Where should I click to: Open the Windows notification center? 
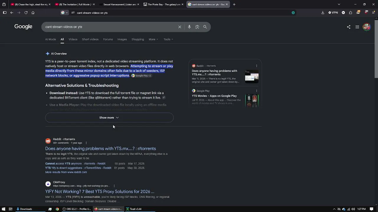tap(372, 209)
